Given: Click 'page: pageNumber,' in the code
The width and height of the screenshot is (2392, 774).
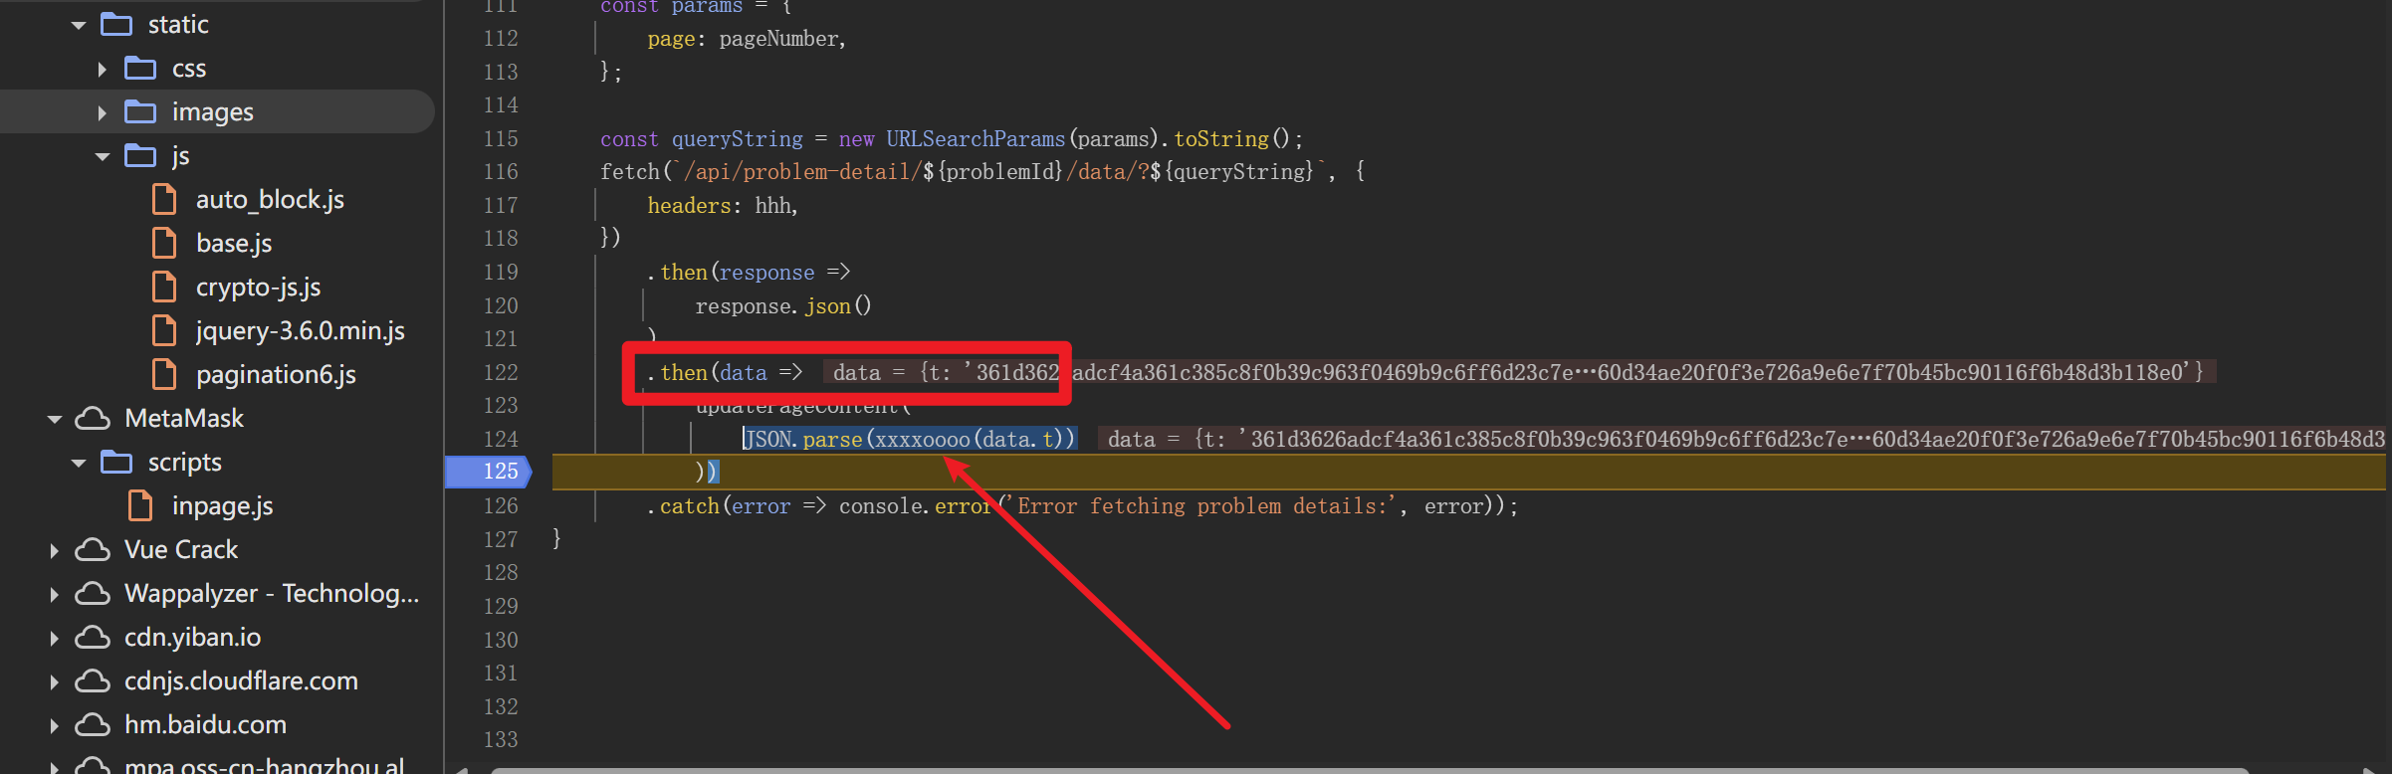Looking at the screenshot, I should (x=747, y=38).
